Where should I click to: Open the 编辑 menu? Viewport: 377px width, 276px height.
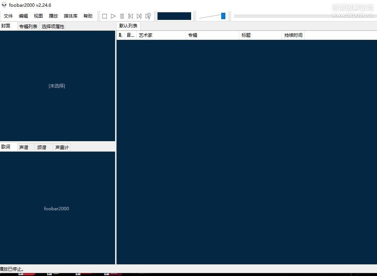pos(23,16)
